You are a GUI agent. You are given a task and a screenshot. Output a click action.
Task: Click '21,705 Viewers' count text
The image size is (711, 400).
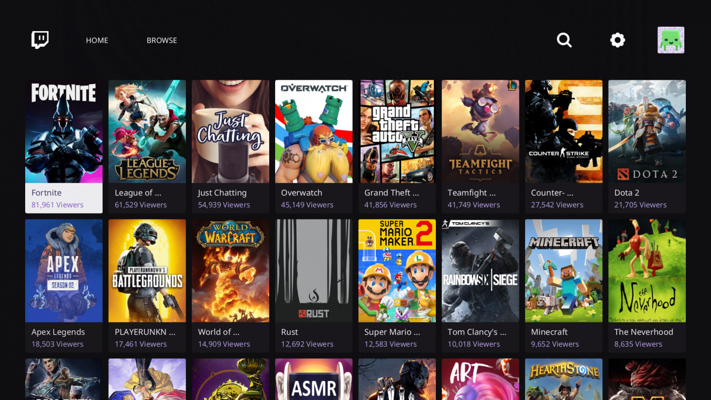(x=640, y=205)
